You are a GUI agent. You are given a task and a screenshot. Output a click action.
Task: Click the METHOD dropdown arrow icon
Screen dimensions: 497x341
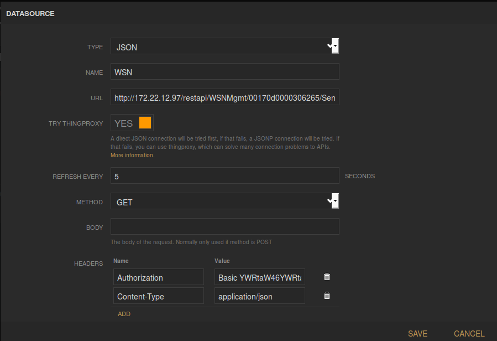[x=333, y=201]
